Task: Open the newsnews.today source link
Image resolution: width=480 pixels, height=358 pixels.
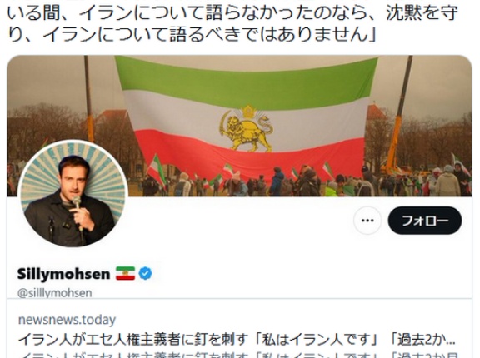Action: [x=67, y=320]
